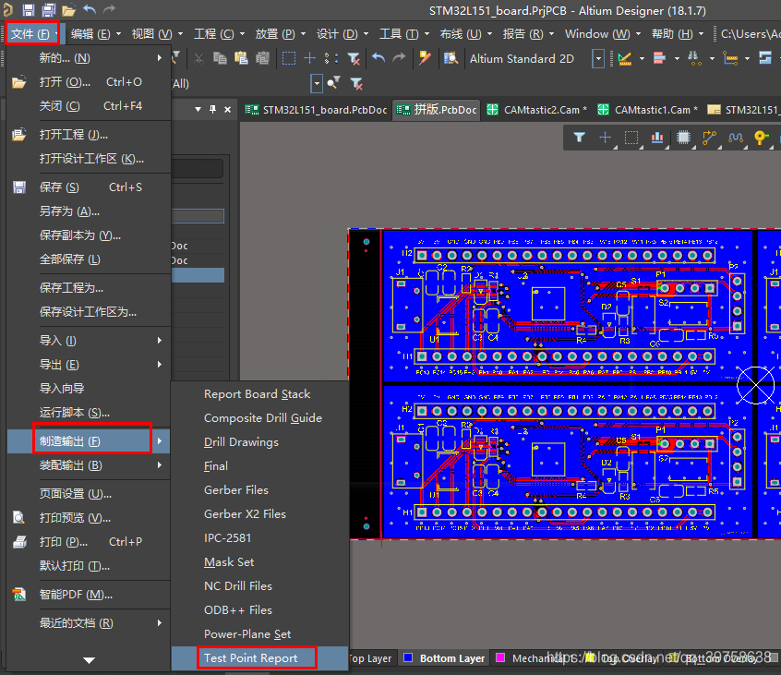Choose NC Drill Files from submenu

point(259,585)
